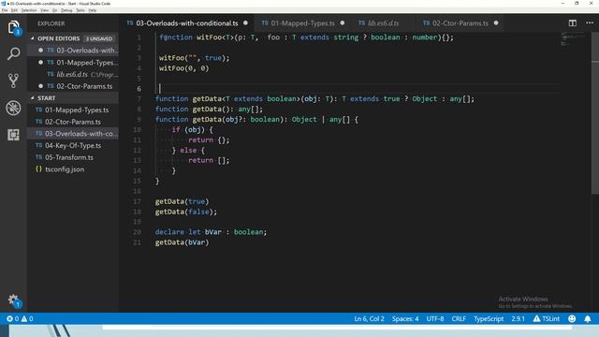The height and width of the screenshot is (337, 599).
Task: Open the Tasks menu
Action: pyautogui.click(x=80, y=10)
